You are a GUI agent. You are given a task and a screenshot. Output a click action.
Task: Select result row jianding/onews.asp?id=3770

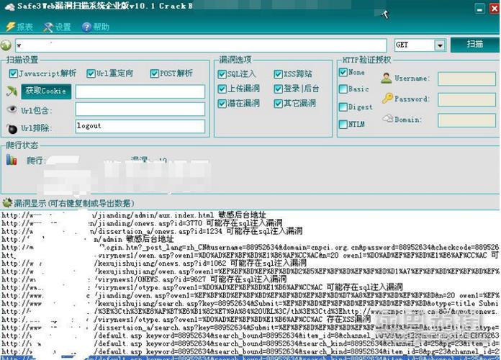pyautogui.click(x=142, y=223)
